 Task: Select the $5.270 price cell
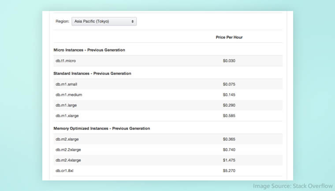point(229,171)
